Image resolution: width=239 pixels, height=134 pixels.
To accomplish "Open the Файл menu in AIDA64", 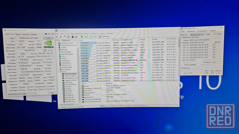I will coord(57,33).
